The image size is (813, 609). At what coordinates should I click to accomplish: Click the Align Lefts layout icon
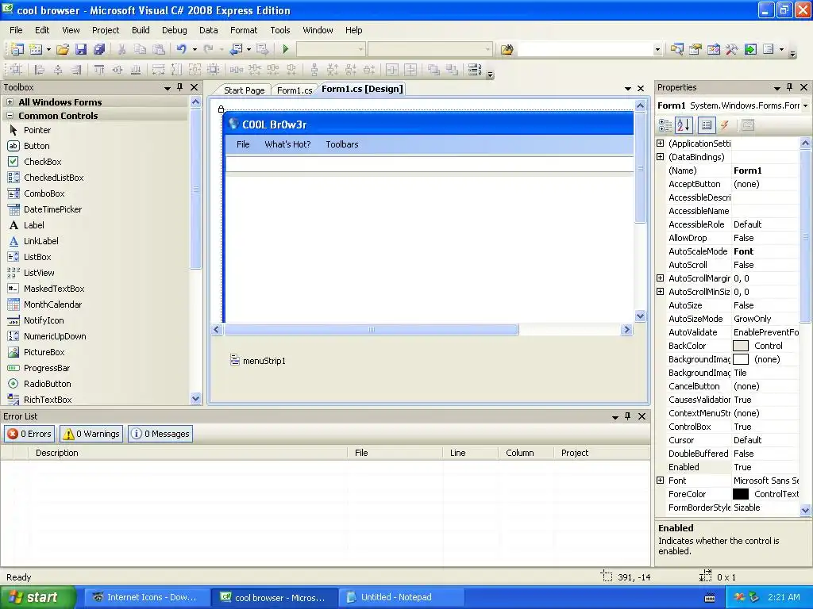(x=40, y=70)
